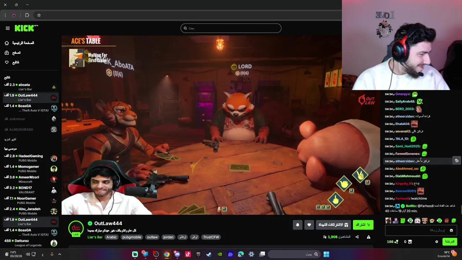The width and height of the screenshot is (462, 260).
Task: Insert first avatar emote in quick bar
Action: (388, 221)
